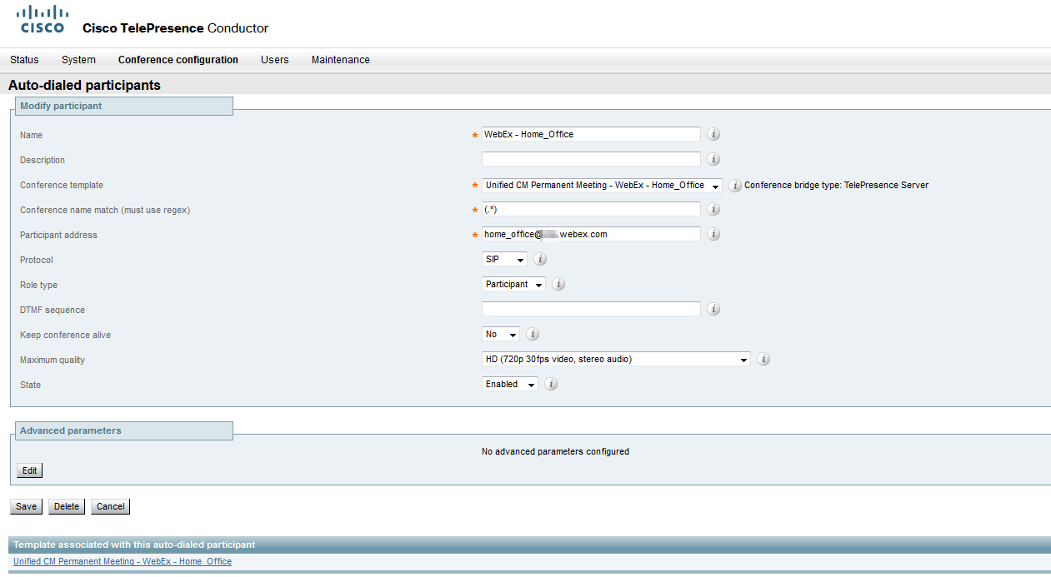This screenshot has height=577, width=1051.
Task: Open info icon next to Role type
Action: (x=558, y=284)
